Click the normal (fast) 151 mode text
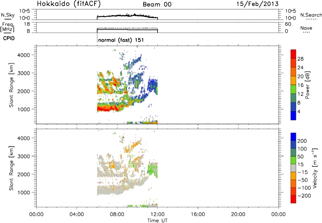This screenshot has height=223, width=322. (x=121, y=40)
